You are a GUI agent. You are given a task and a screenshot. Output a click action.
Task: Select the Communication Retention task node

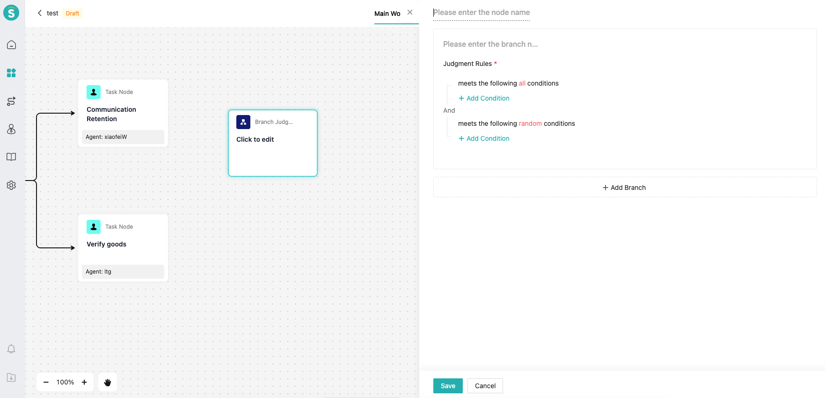point(123,113)
